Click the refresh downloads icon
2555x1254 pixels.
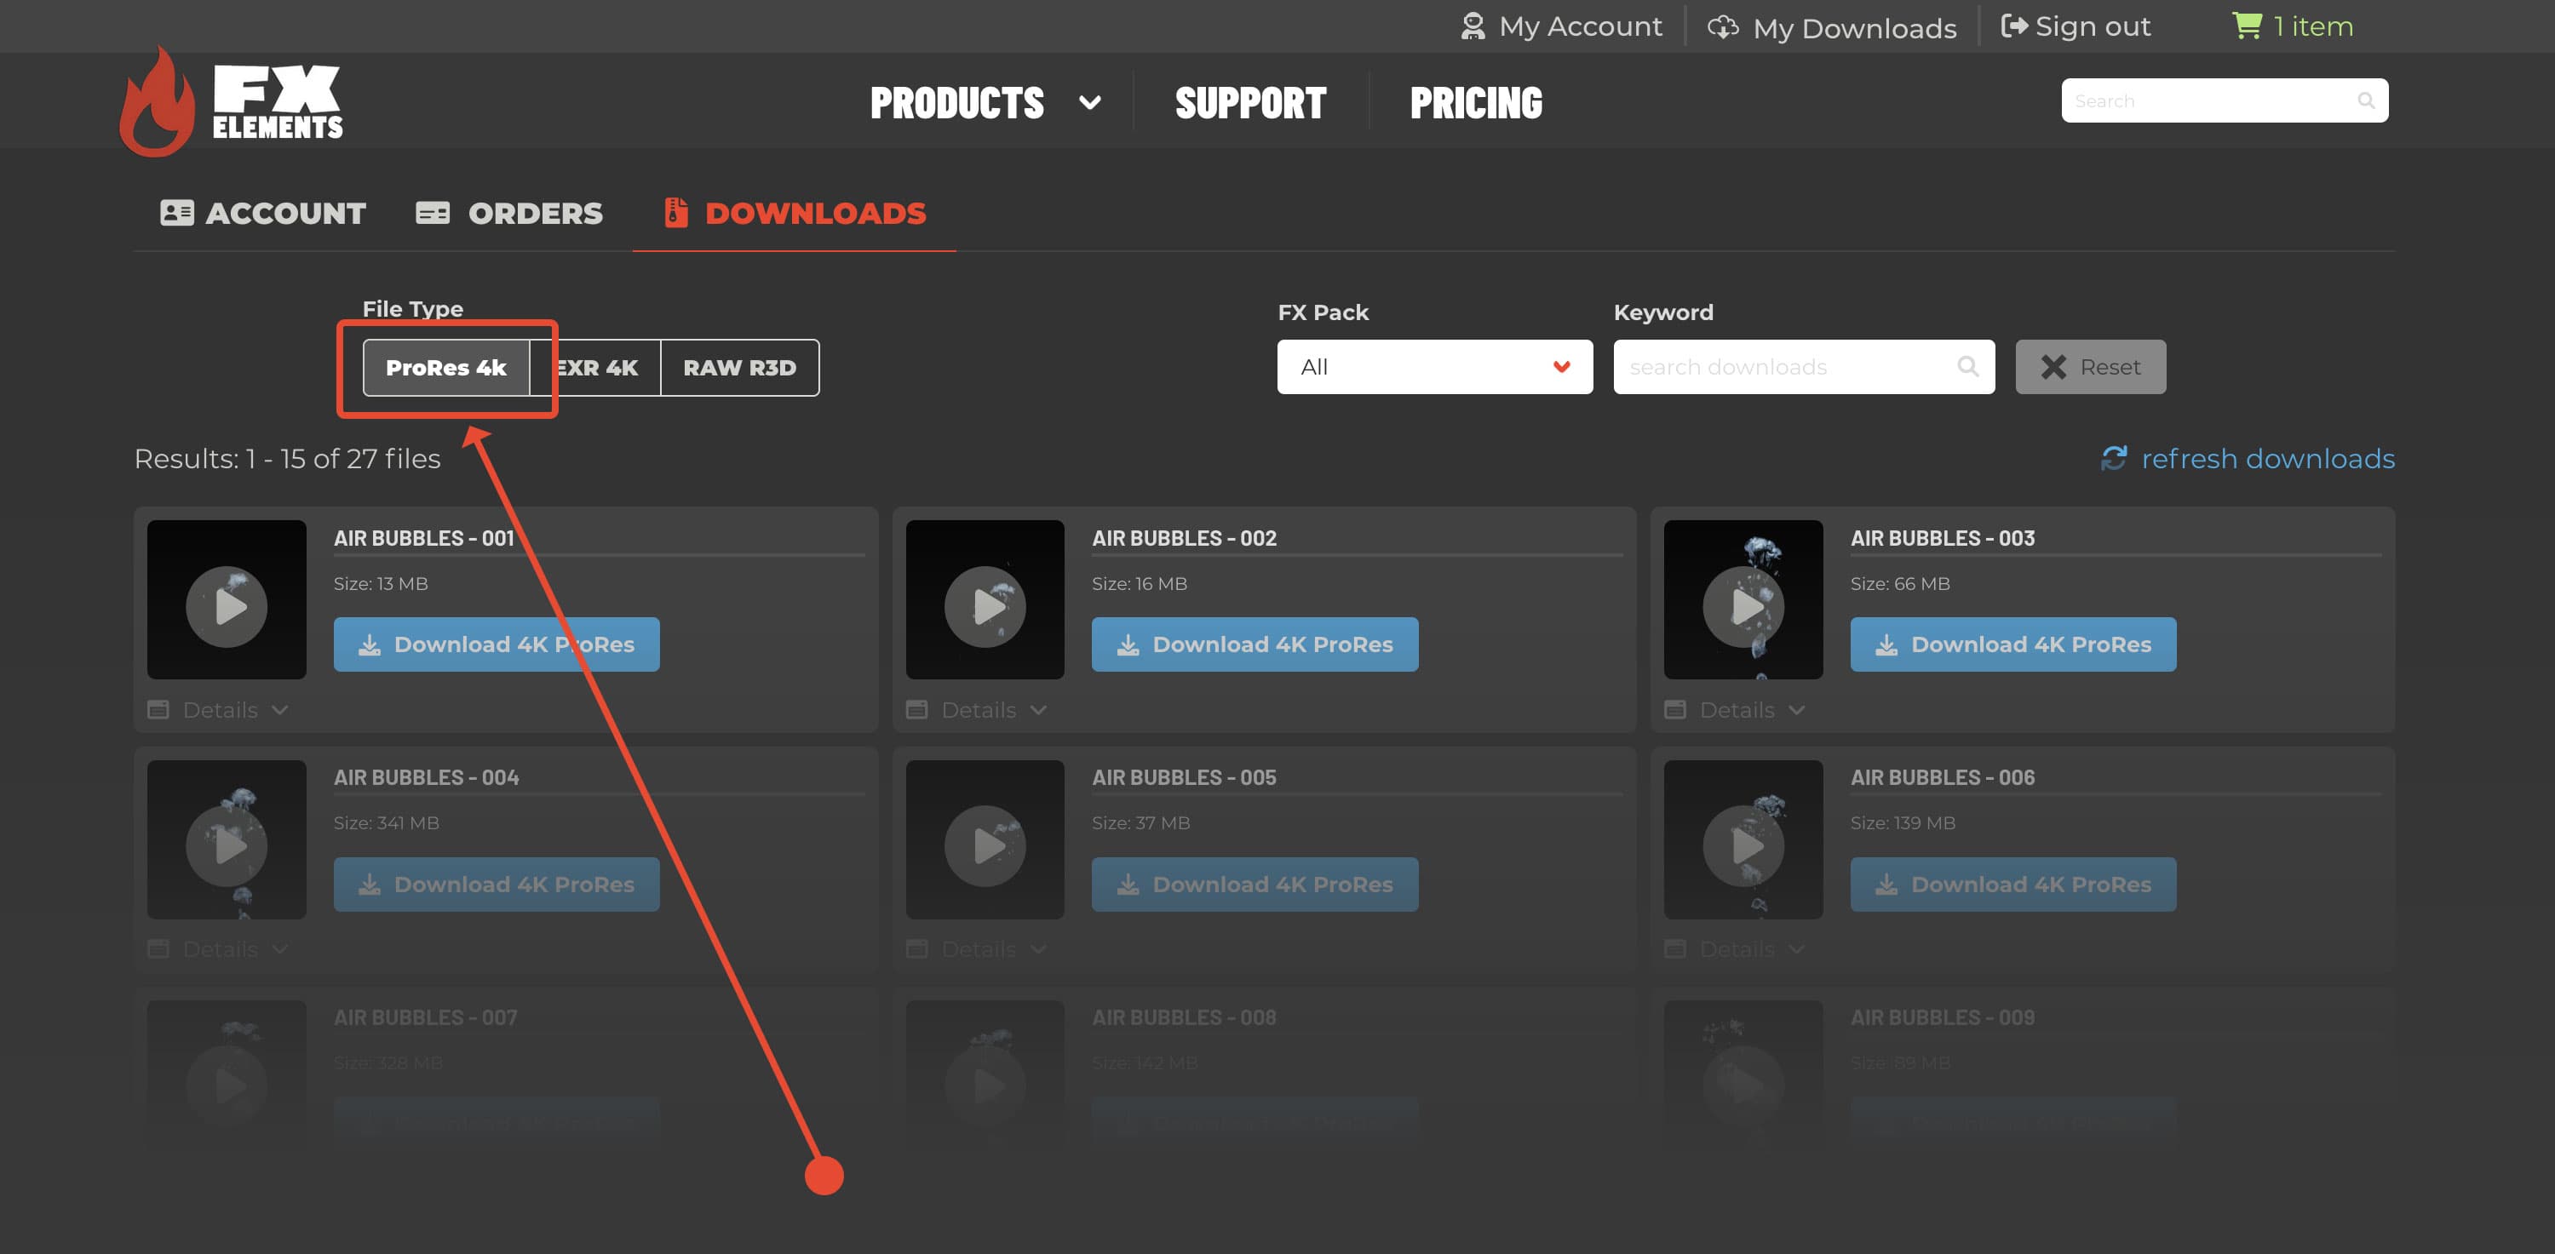tap(2116, 458)
